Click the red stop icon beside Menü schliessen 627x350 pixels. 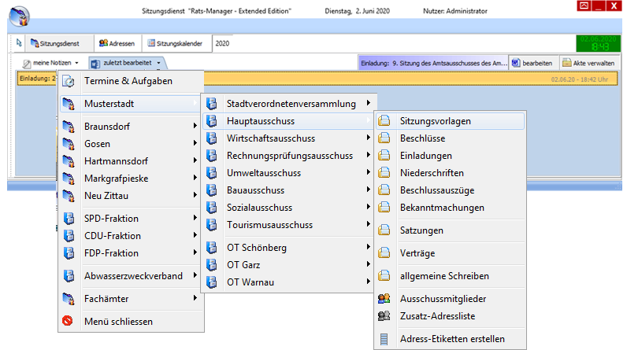tap(68, 321)
